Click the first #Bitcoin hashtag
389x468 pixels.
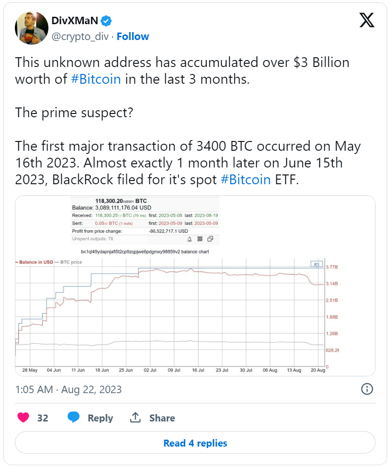tap(96, 79)
